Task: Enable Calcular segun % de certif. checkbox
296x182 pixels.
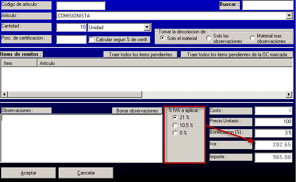Action: 92,40
